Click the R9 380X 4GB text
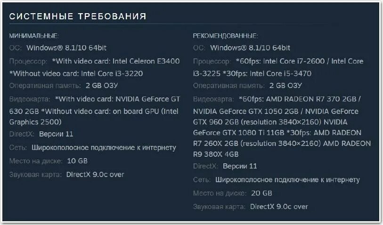Image resolution: width=383 pixels, height=225 pixels. (216, 154)
